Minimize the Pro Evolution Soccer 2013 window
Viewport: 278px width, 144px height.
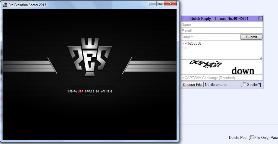[x=153, y=3]
